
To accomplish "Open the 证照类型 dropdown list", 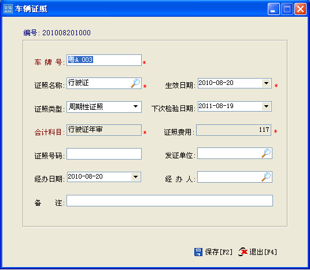I will (135, 107).
